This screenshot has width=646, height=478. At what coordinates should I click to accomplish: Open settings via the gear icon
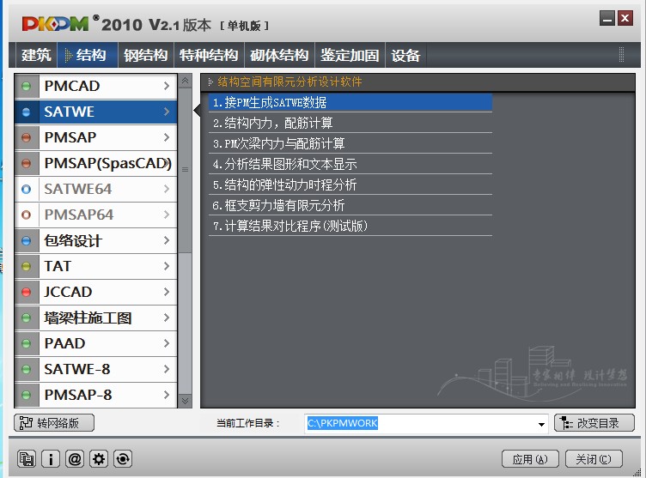pos(99,459)
